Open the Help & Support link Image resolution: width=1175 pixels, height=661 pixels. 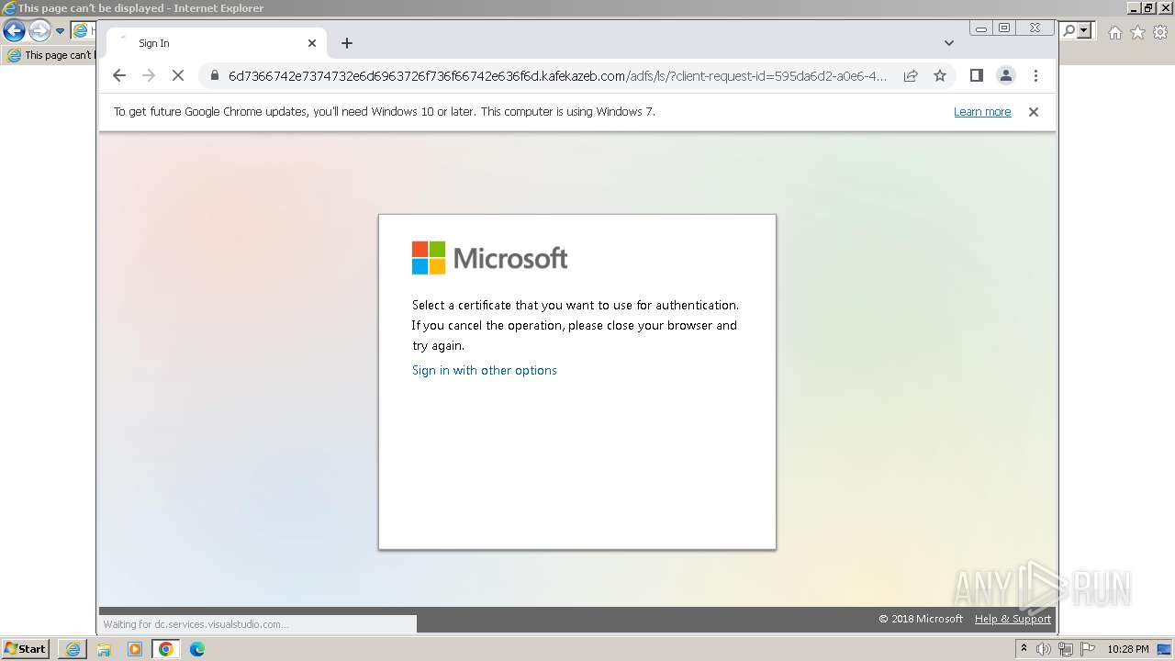[x=1013, y=619]
